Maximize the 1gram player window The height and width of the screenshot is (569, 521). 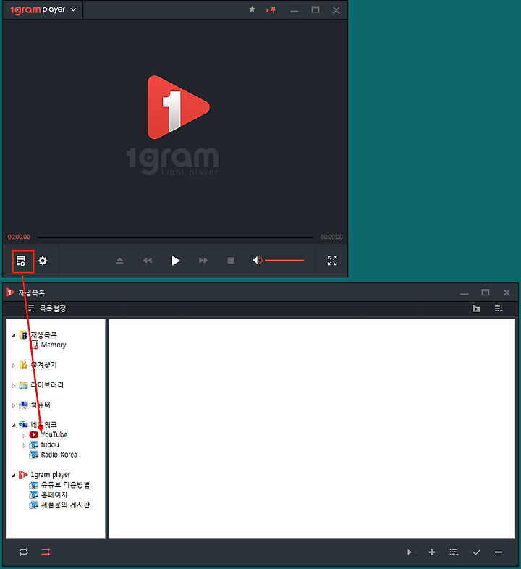(x=315, y=10)
